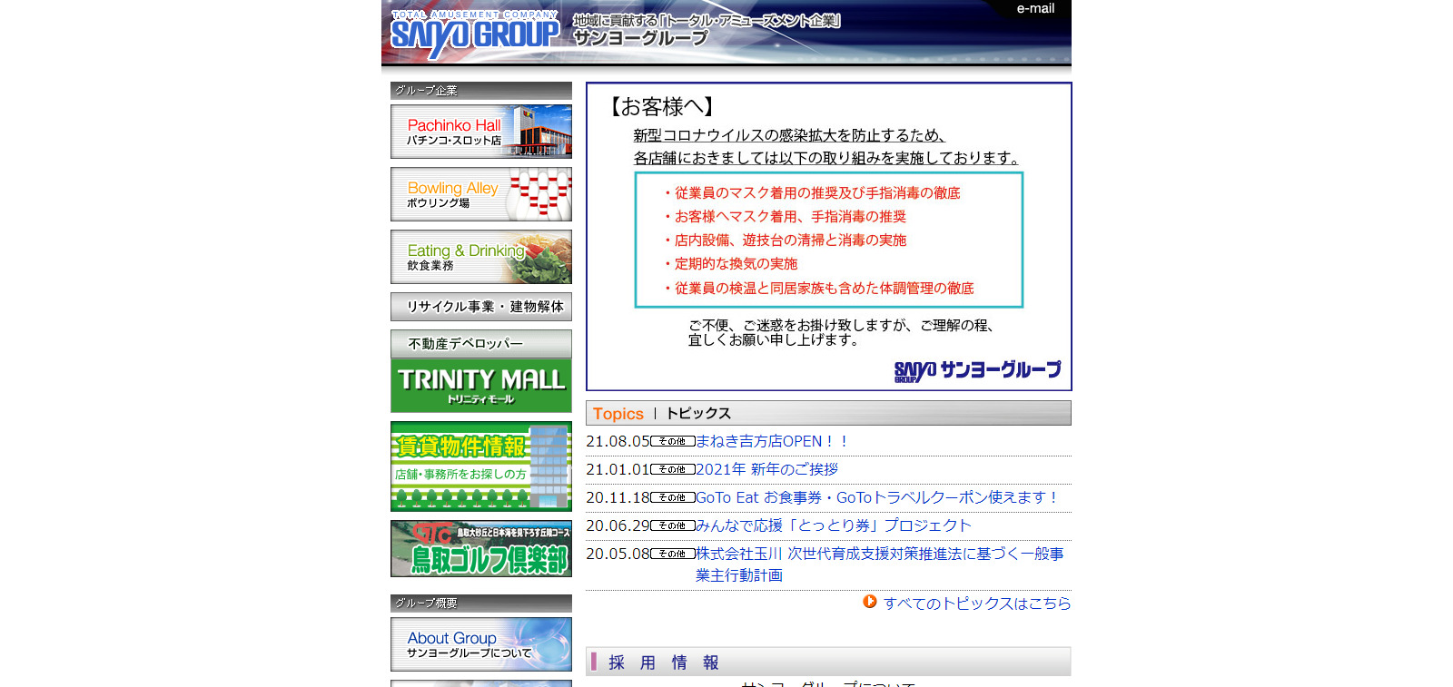Image resolution: width=1453 pixels, height=687 pixels.
Task: Open the 鳥取ゴルフ倶楽部 banner
Action: 481,548
